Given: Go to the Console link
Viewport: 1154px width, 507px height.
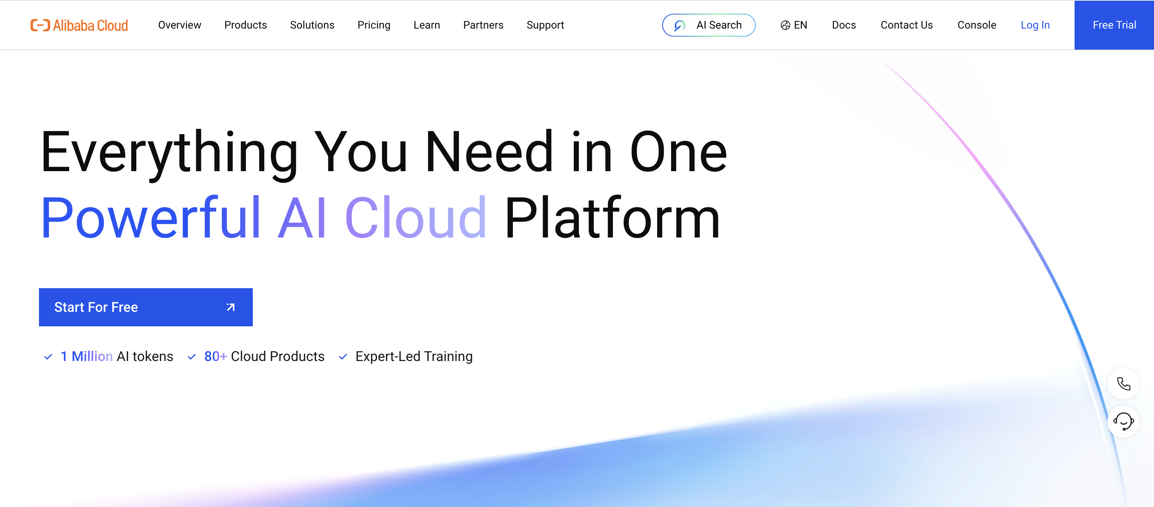Looking at the screenshot, I should click(976, 25).
